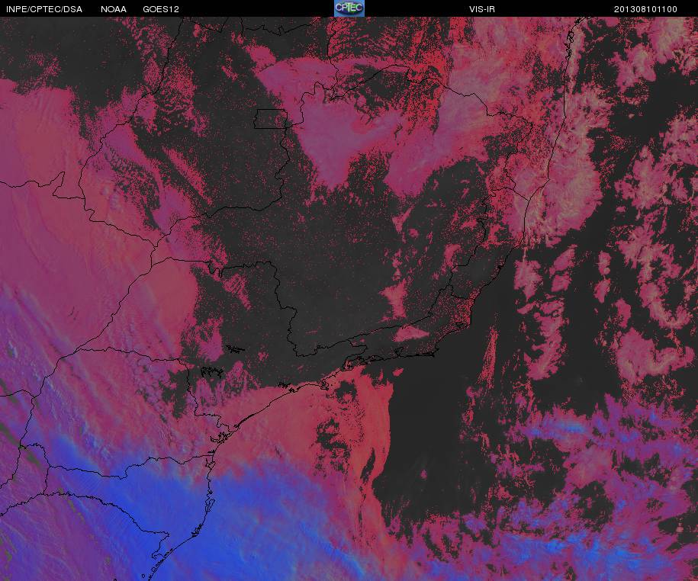Click the INPE/CPTEC/DSA header text
Screen dimensions: 698x581
(44, 9)
